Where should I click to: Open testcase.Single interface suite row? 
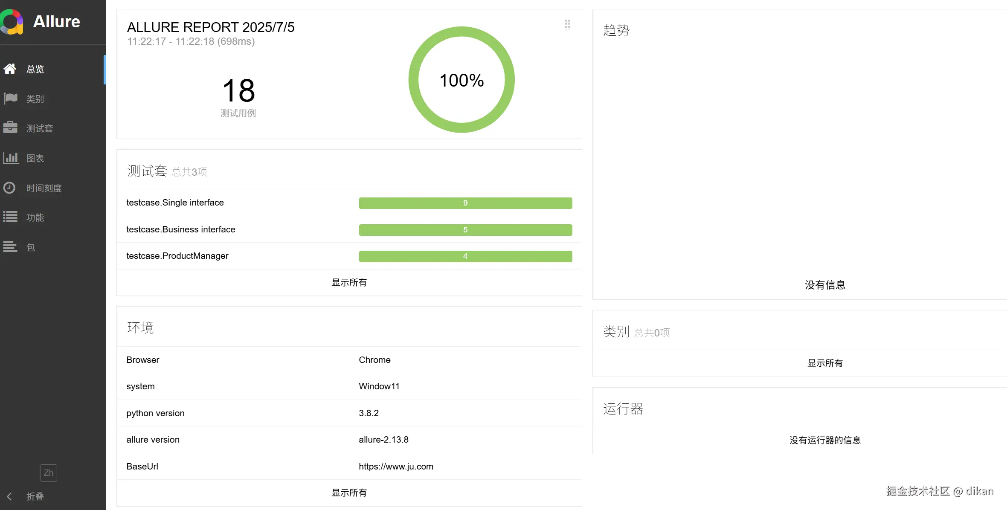point(175,203)
